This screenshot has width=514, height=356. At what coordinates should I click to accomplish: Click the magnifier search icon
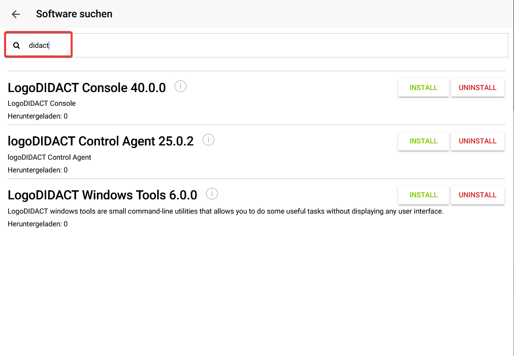click(16, 45)
